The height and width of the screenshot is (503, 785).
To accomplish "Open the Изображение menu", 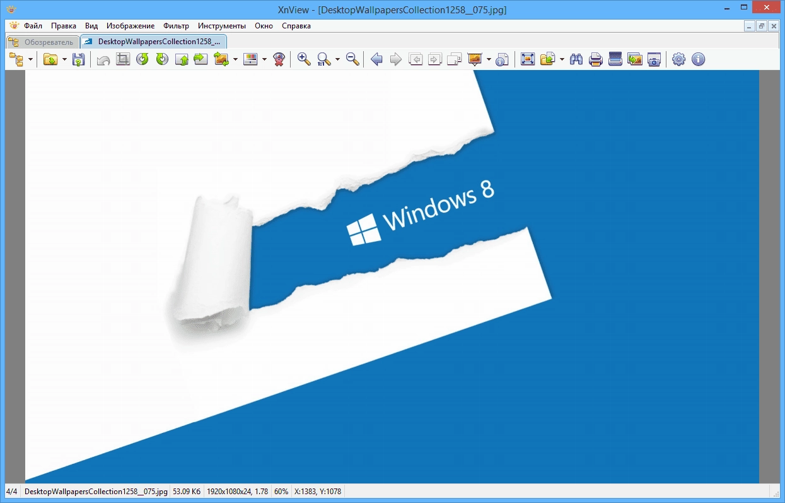I will [131, 26].
